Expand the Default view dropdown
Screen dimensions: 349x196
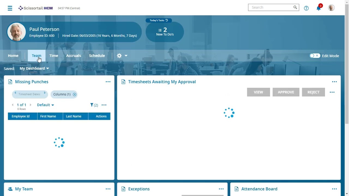pyautogui.click(x=46, y=105)
